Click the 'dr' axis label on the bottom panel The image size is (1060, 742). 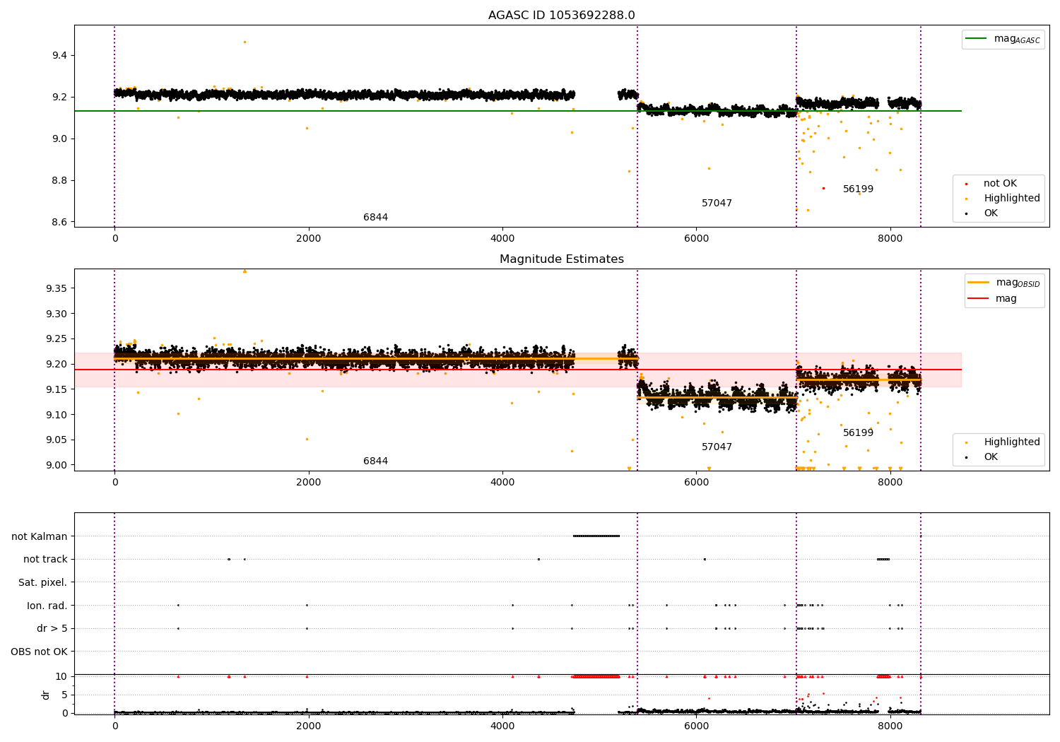[46, 695]
